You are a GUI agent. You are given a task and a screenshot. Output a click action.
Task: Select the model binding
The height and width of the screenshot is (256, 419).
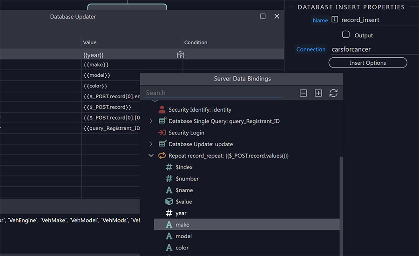click(183, 236)
